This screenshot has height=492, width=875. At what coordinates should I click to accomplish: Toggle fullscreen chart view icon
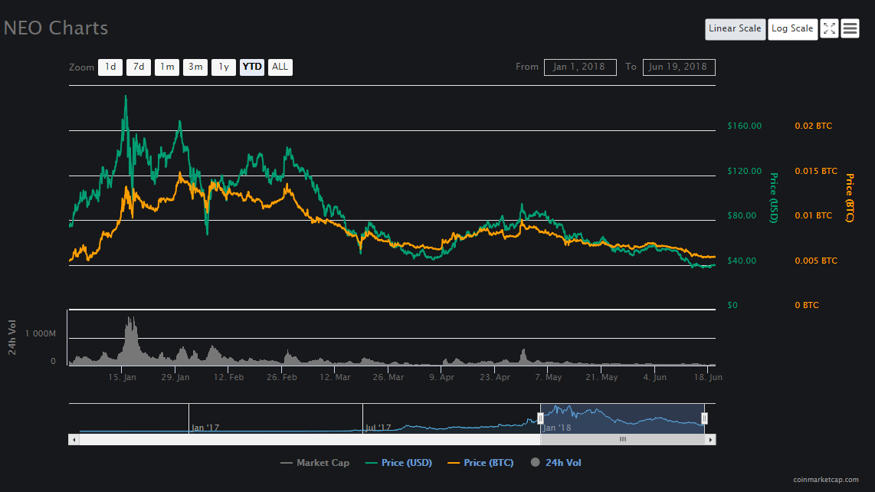[829, 28]
